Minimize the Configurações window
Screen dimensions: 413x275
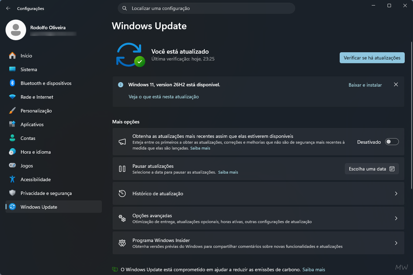(x=373, y=5)
